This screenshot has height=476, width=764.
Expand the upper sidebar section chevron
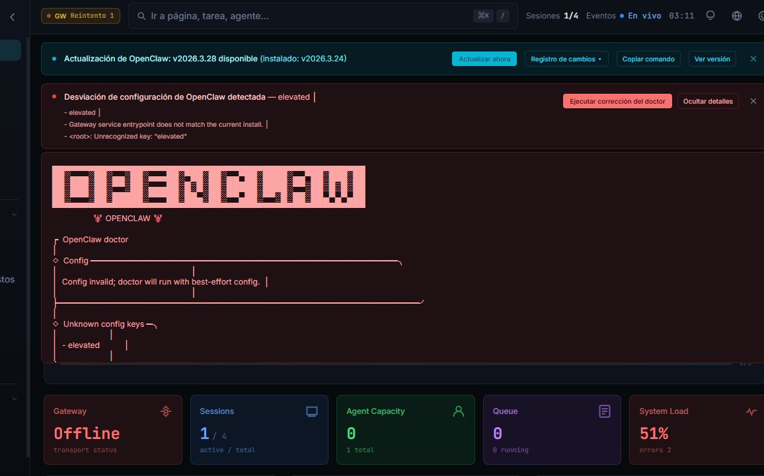pyautogui.click(x=14, y=215)
